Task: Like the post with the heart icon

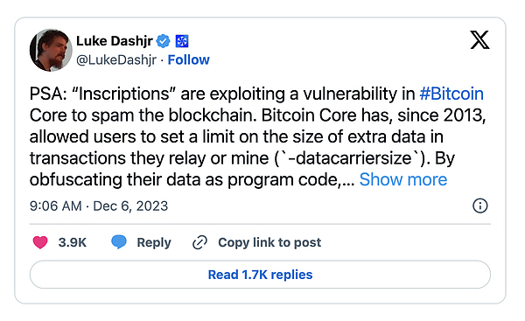Action: (x=40, y=242)
